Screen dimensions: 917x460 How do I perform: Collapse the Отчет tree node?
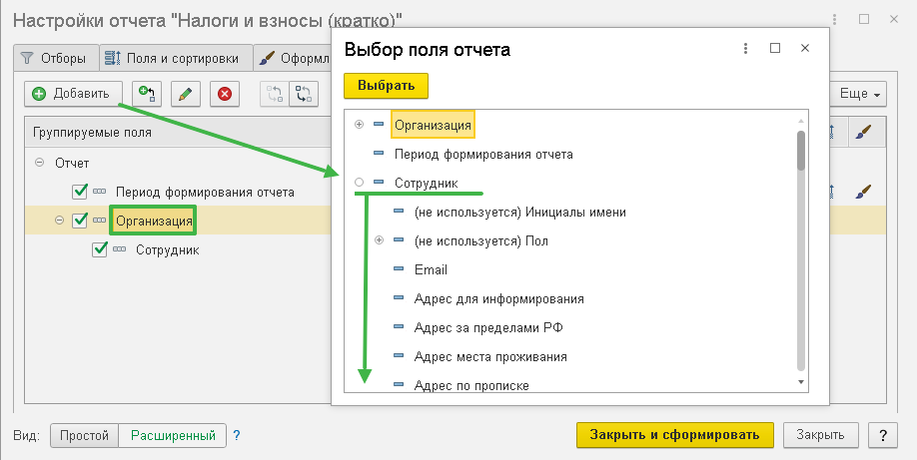(40, 163)
